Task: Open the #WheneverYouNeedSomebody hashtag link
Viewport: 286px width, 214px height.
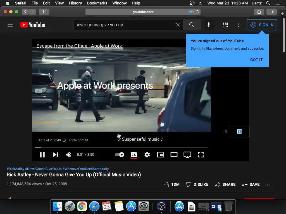Action: click(x=85, y=169)
